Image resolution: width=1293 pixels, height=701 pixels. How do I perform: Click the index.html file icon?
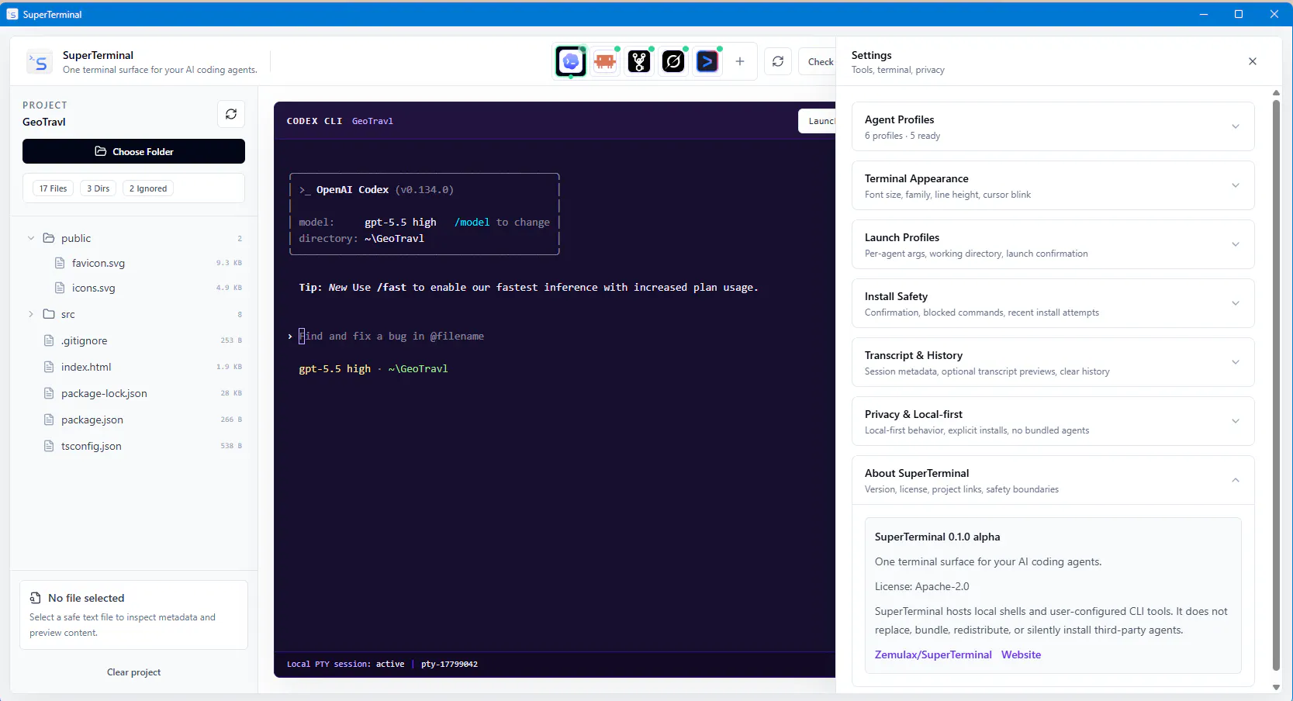coord(49,367)
